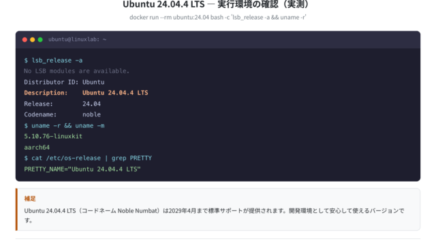Click the green maximize dot in terminal header
Viewport: 436px width, 245px height.
pos(40,39)
